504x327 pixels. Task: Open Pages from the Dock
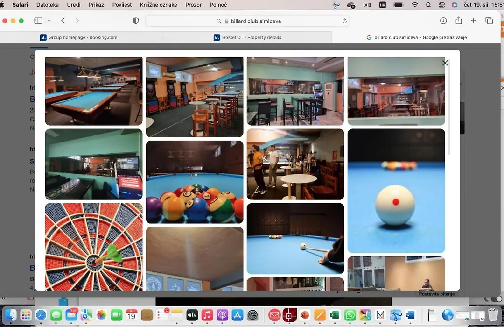pyautogui.click(x=319, y=315)
